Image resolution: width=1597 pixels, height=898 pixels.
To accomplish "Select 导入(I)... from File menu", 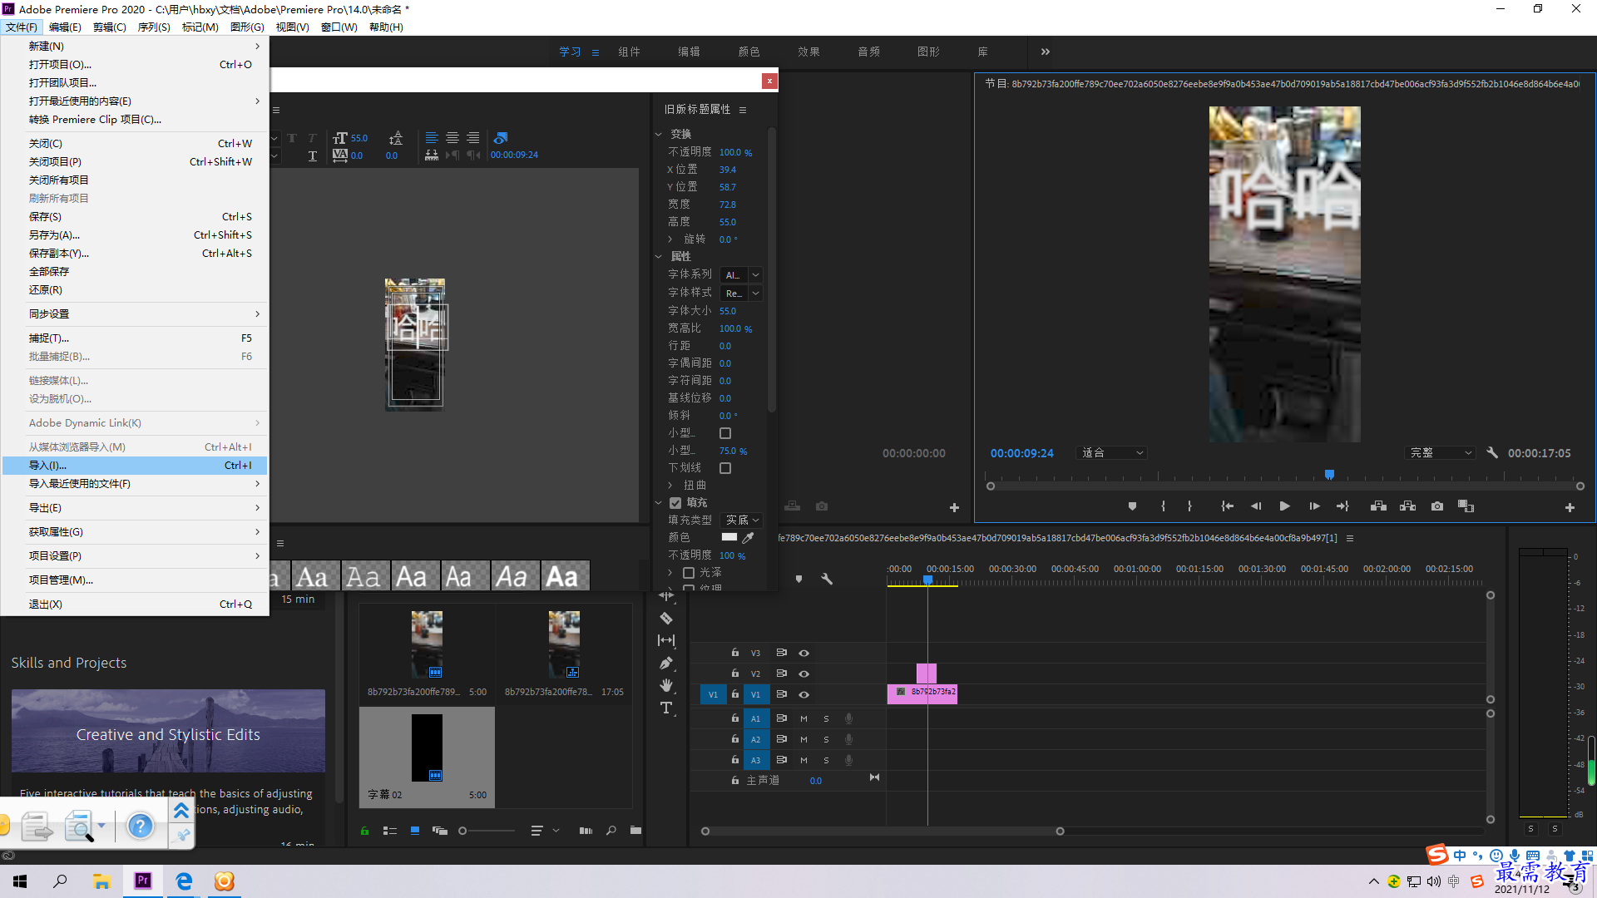I will tap(135, 466).
